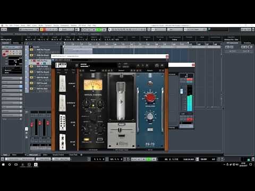The image size is (255, 191).
Task: Click Record button in top toolbar
Action: pos(104,30)
